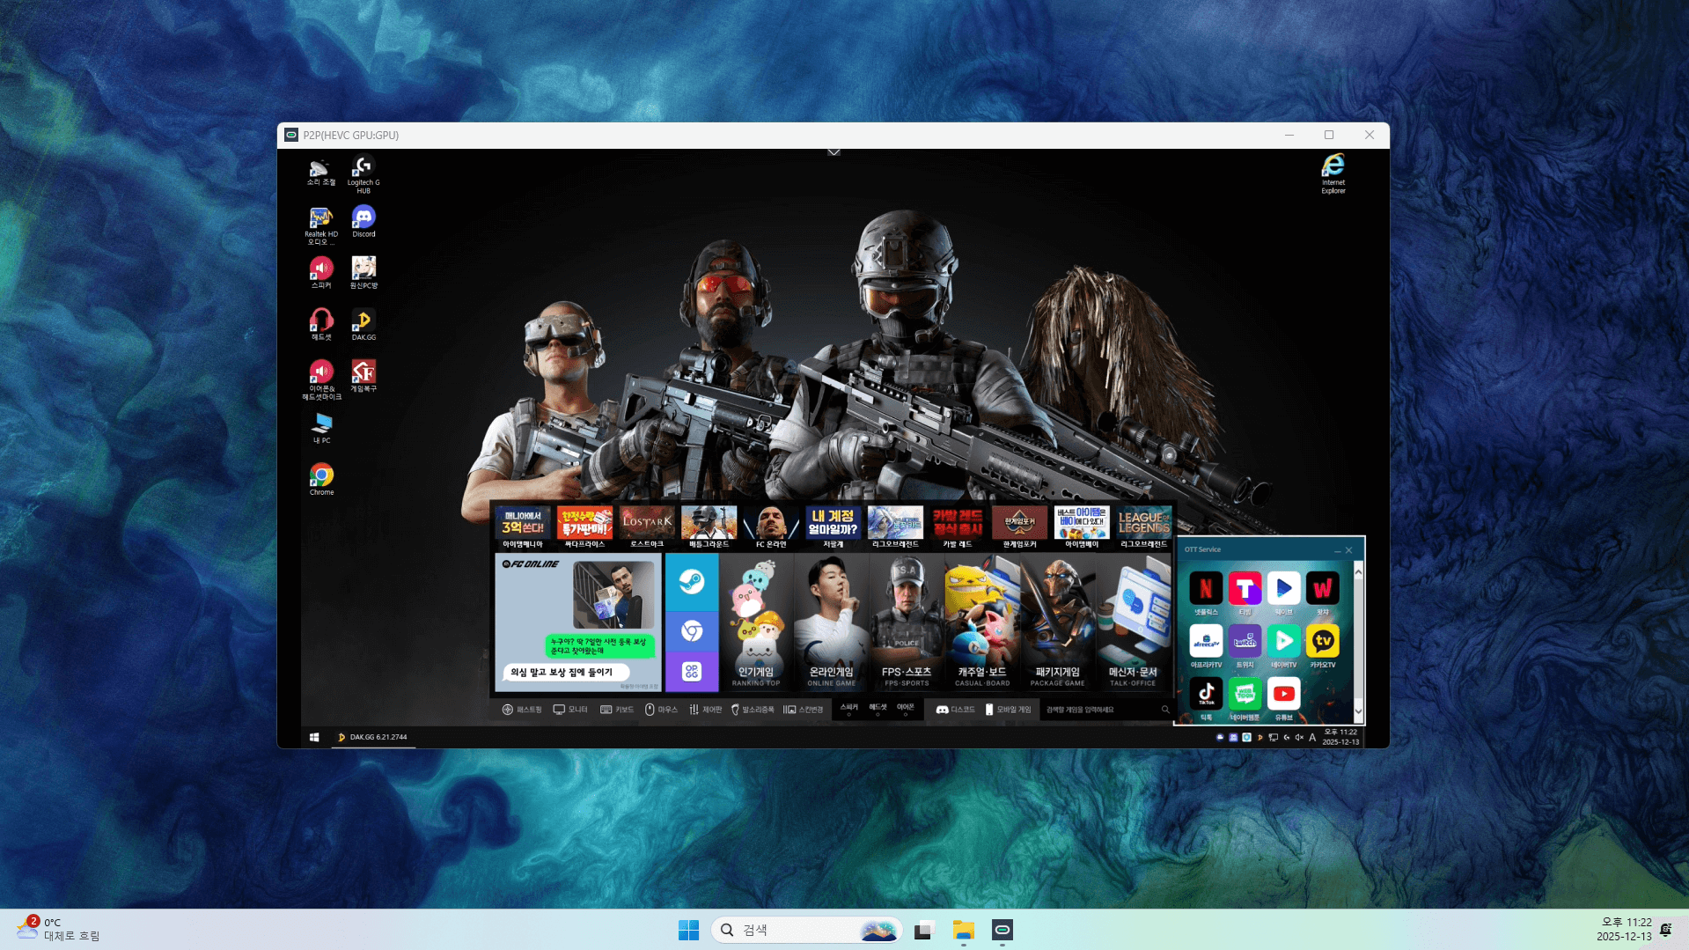Click the game search input field
This screenshot has width=1689, height=950.
(x=1100, y=710)
